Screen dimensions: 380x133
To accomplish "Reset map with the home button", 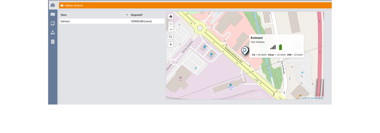I will [171, 16].
